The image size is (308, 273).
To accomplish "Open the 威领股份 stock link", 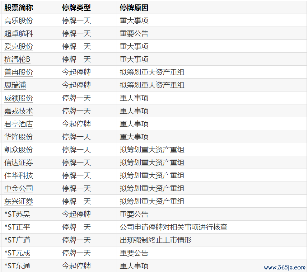I will (x=18, y=98).
